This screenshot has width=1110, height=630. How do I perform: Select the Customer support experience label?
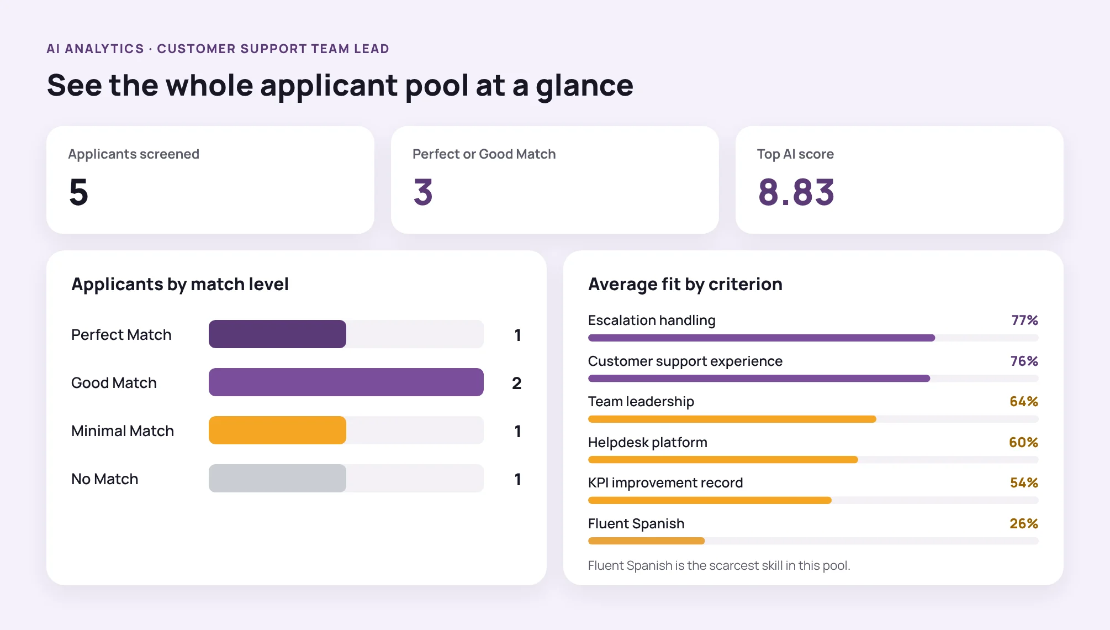click(x=685, y=361)
